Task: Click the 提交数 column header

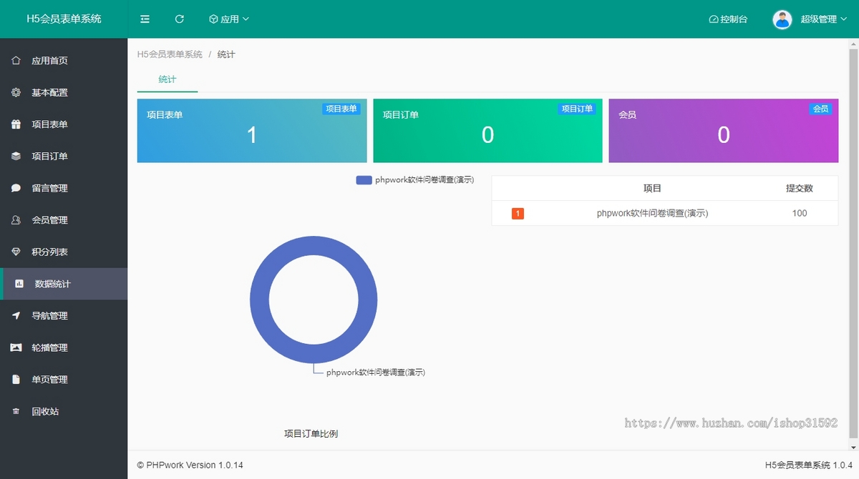Action: [x=800, y=188]
